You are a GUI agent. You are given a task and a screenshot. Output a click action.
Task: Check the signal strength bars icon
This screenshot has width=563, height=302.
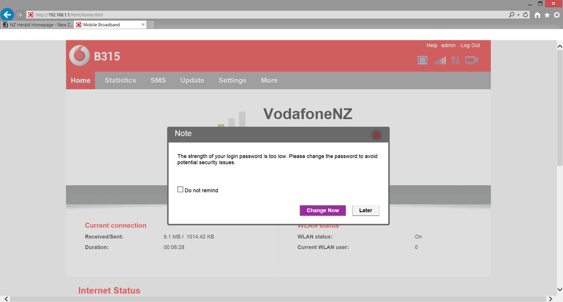pyautogui.click(x=440, y=60)
